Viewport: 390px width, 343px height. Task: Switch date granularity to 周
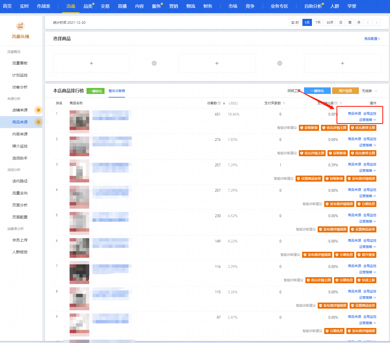(350, 22)
